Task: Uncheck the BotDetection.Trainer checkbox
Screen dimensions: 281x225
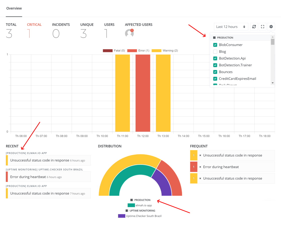Action: (215, 65)
